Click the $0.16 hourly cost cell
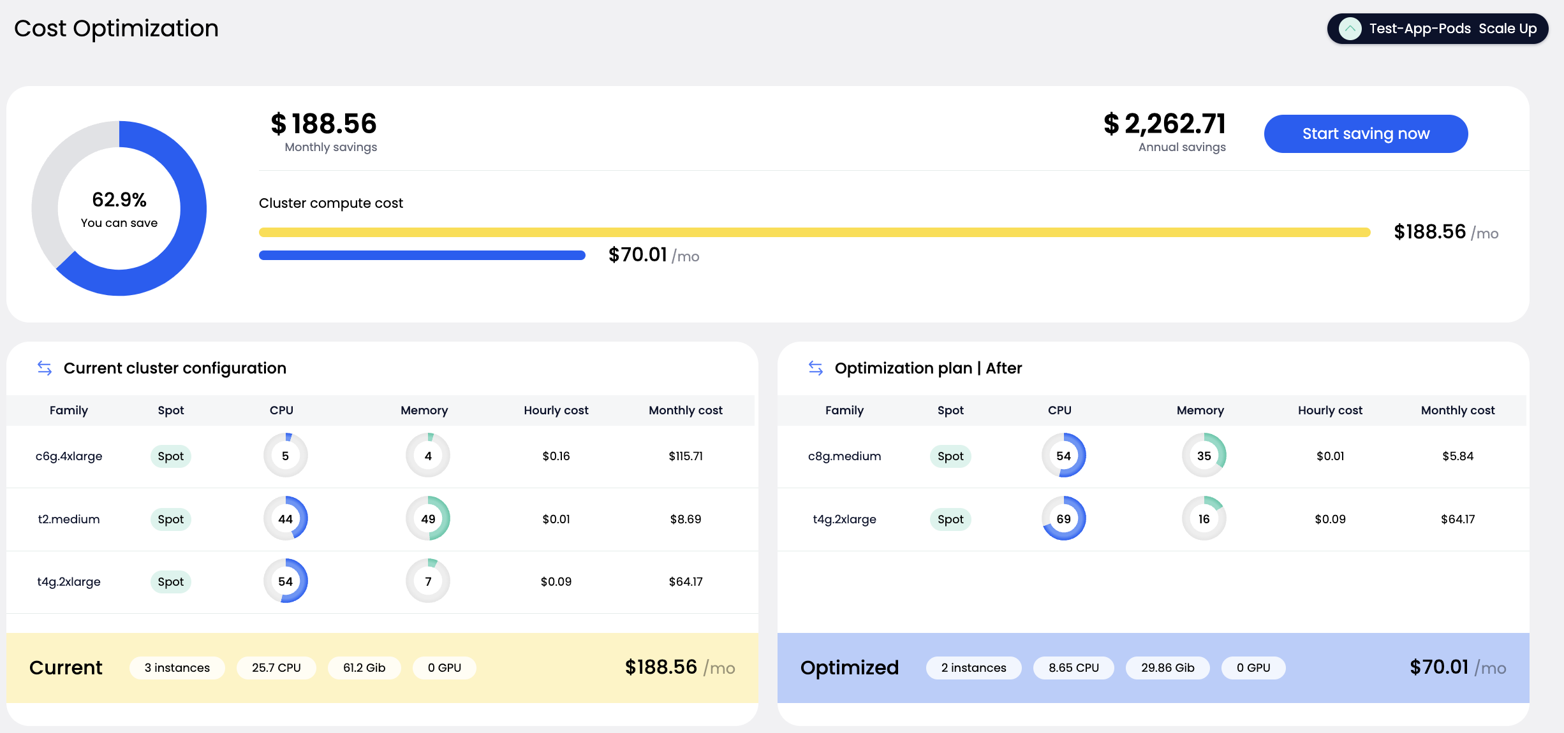Viewport: 1564px width, 733px height. pyautogui.click(x=556, y=456)
